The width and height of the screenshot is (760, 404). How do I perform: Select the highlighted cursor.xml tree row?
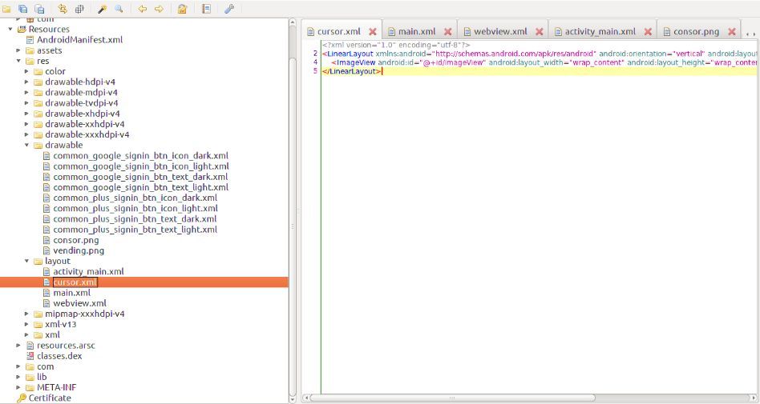[144, 282]
